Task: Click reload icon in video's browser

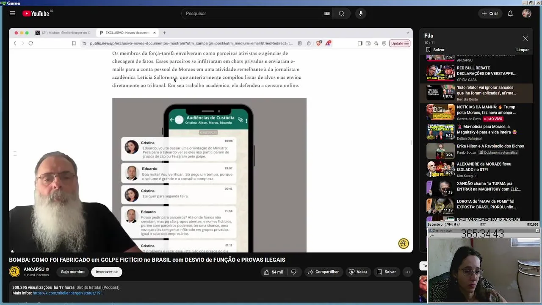Action: [31, 43]
